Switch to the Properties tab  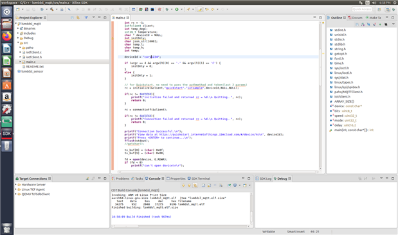pos(176,178)
